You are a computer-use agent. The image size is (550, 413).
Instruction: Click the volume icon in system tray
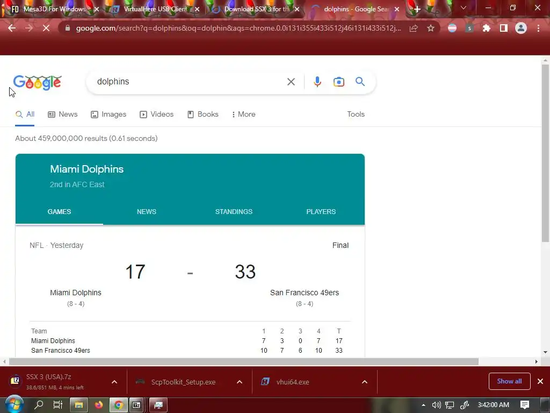[x=436, y=405]
